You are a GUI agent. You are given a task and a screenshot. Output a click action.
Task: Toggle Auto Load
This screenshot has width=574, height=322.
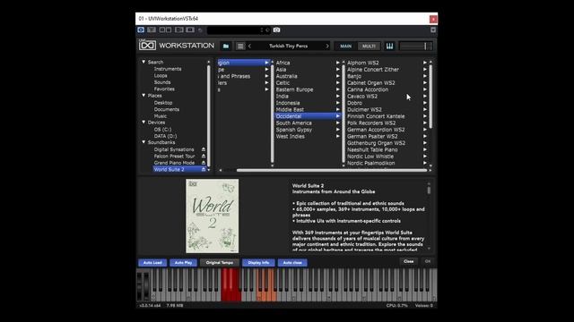[152, 262]
